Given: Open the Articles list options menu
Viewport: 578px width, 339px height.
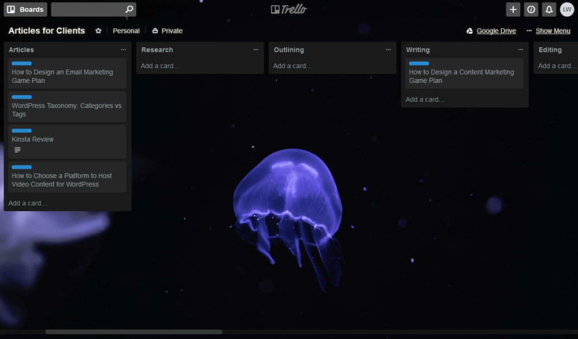Looking at the screenshot, I should coord(124,49).
